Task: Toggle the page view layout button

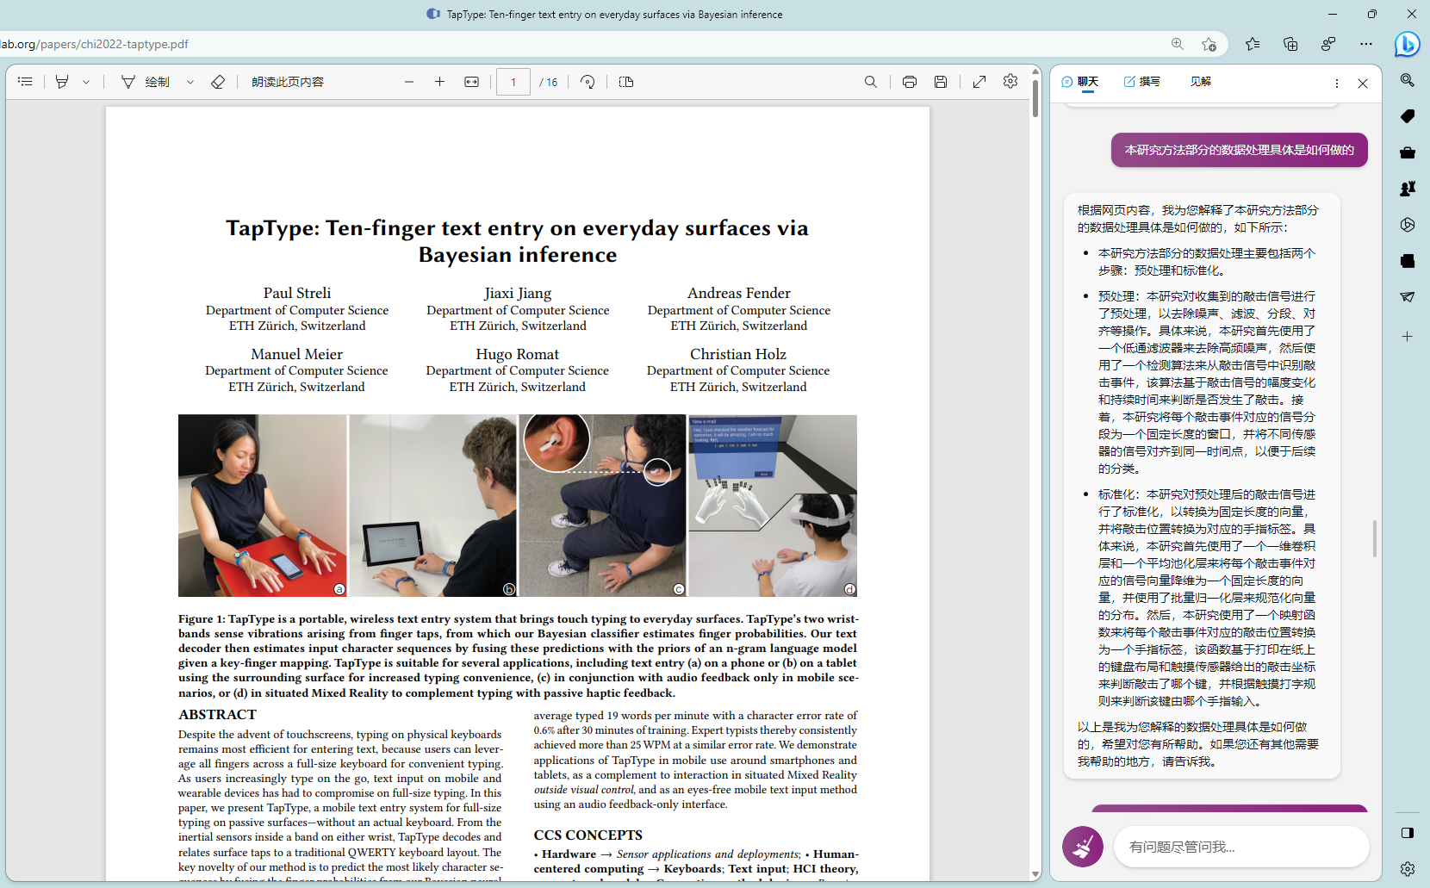Action: point(626,82)
